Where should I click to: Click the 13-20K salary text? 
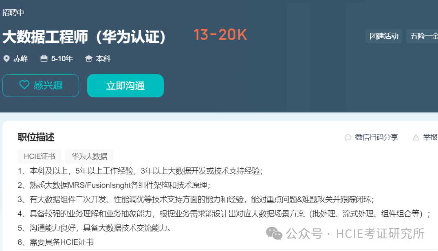(x=220, y=35)
